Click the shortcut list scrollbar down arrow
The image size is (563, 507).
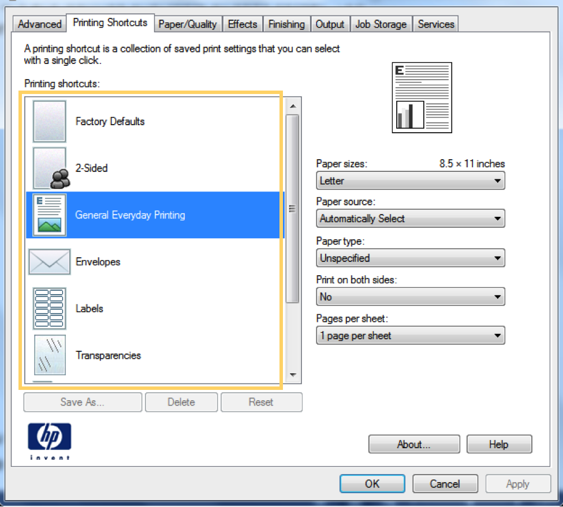coord(293,375)
